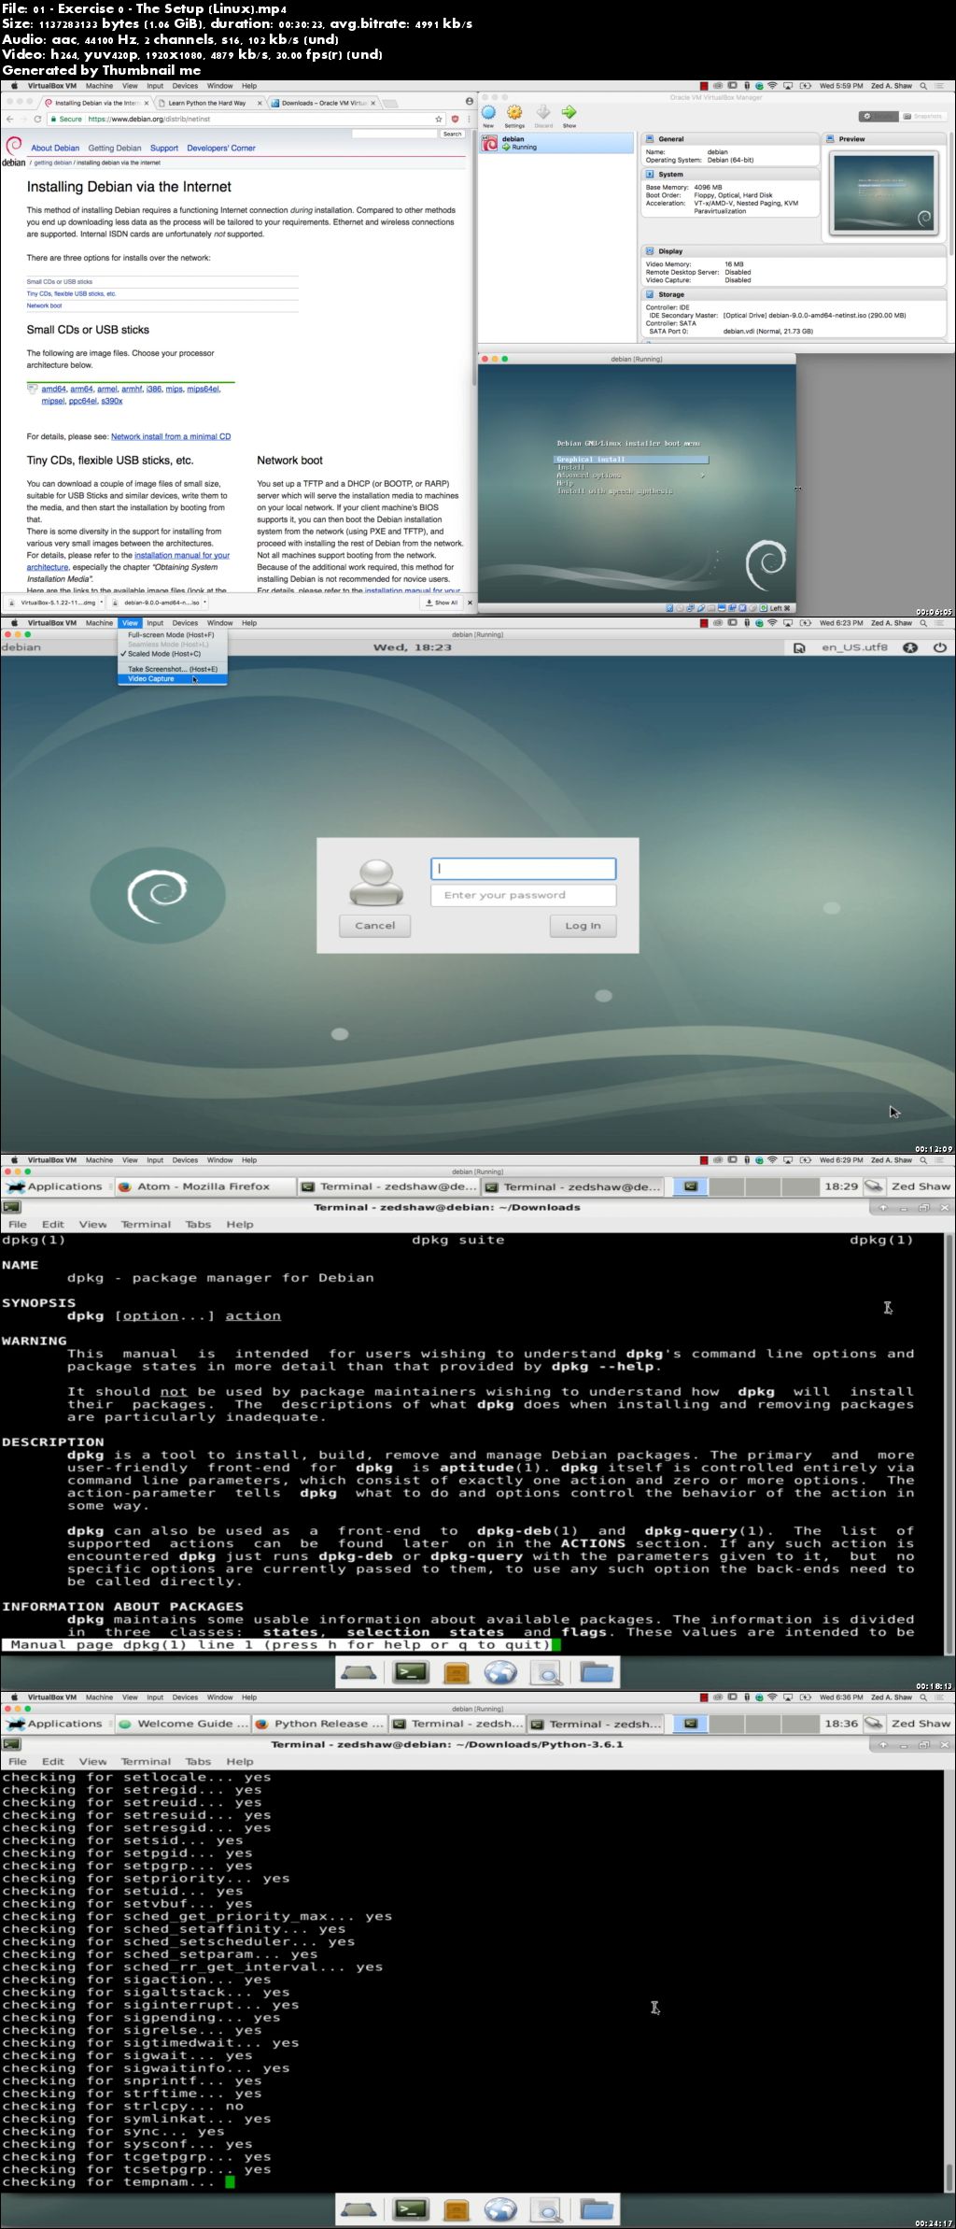Click the Search button on debian.org
956x2229 pixels.
[452, 134]
